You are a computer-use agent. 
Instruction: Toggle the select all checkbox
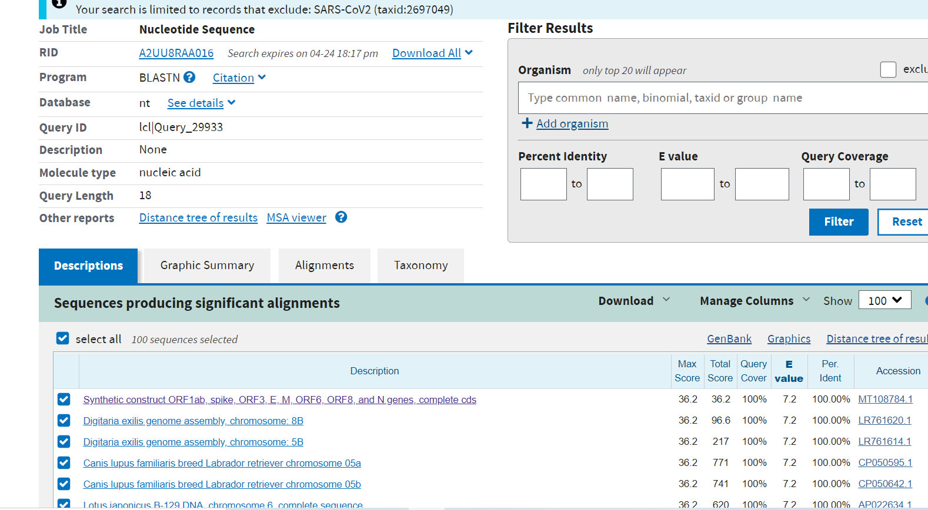coord(62,338)
